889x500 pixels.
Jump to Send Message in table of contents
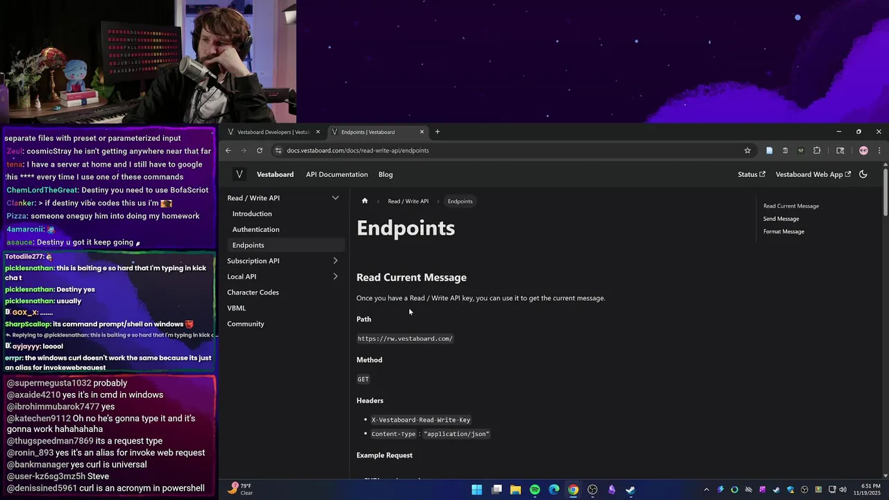pyautogui.click(x=781, y=219)
